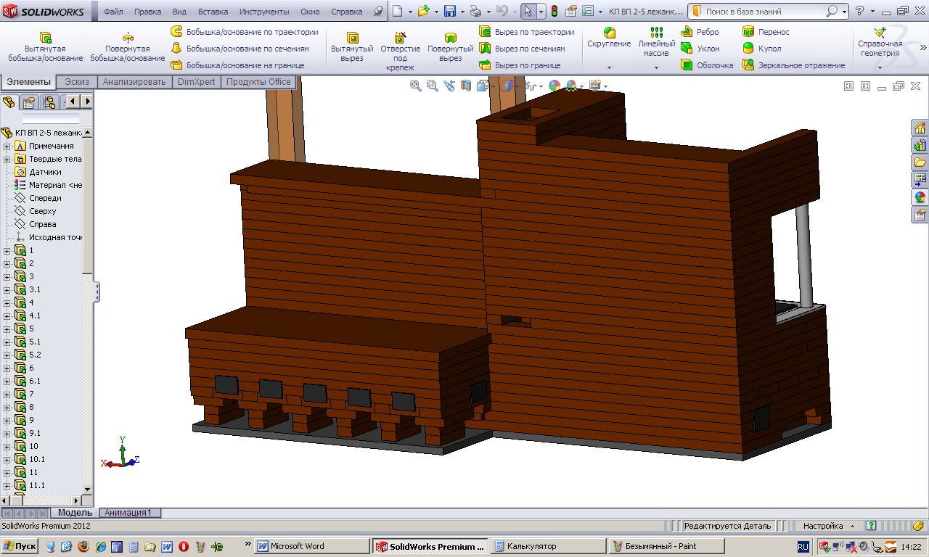Open the Инструменты menu
This screenshot has height=557, width=929.
(263, 12)
